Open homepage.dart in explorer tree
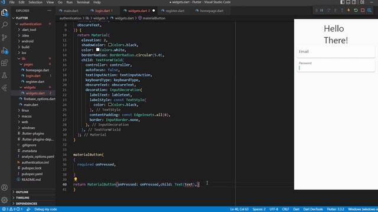 37,70
